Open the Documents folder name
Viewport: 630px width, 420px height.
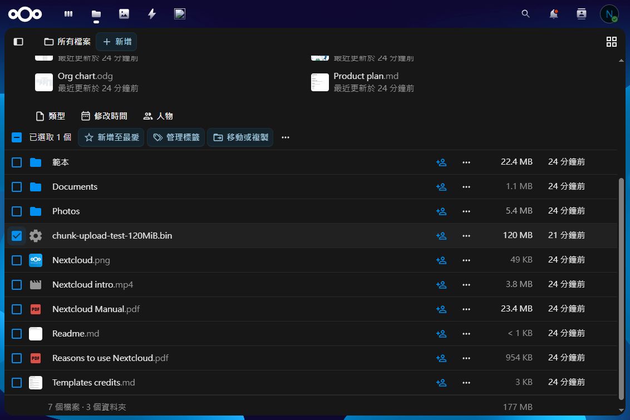point(75,187)
